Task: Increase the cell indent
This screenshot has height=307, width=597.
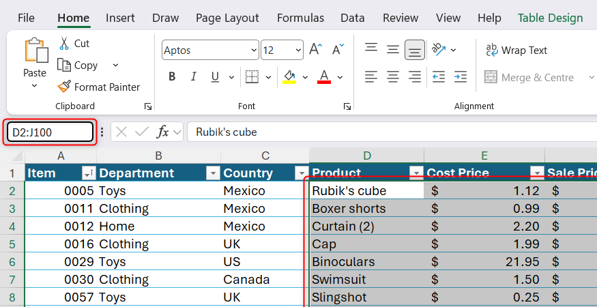Action: click(x=461, y=77)
